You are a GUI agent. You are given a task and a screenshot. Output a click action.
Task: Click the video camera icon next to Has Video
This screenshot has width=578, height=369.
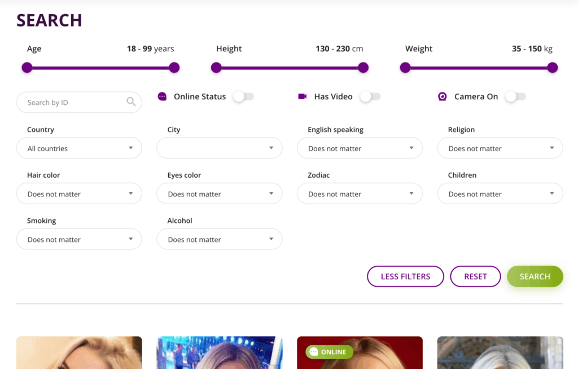(303, 96)
